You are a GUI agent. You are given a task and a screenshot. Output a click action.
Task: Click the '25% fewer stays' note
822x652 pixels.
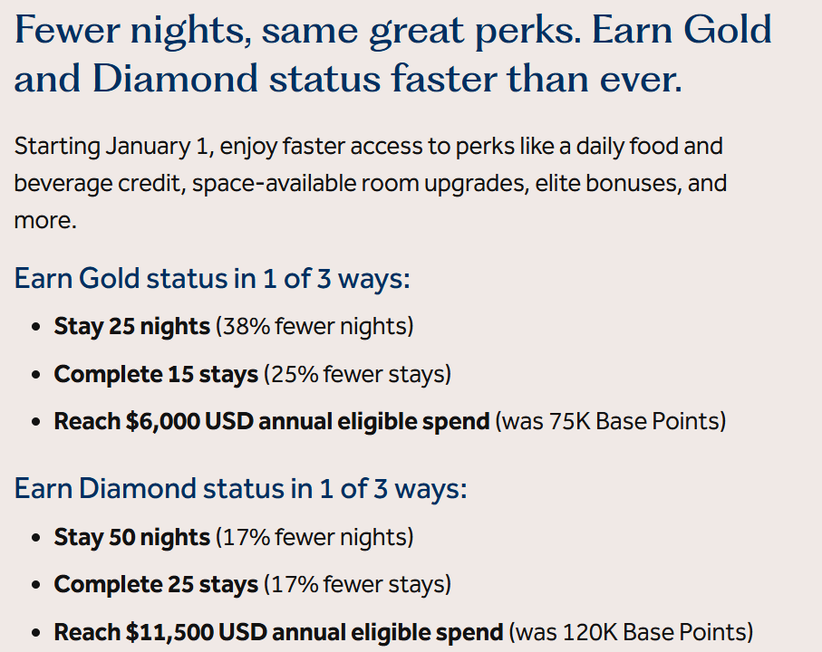[x=357, y=374]
